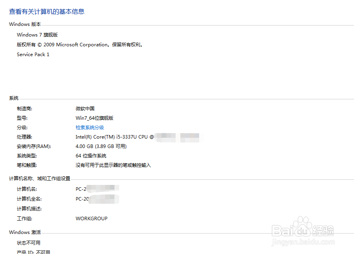
Task: Click the 计算机描述: label
Action: [x=29, y=209]
